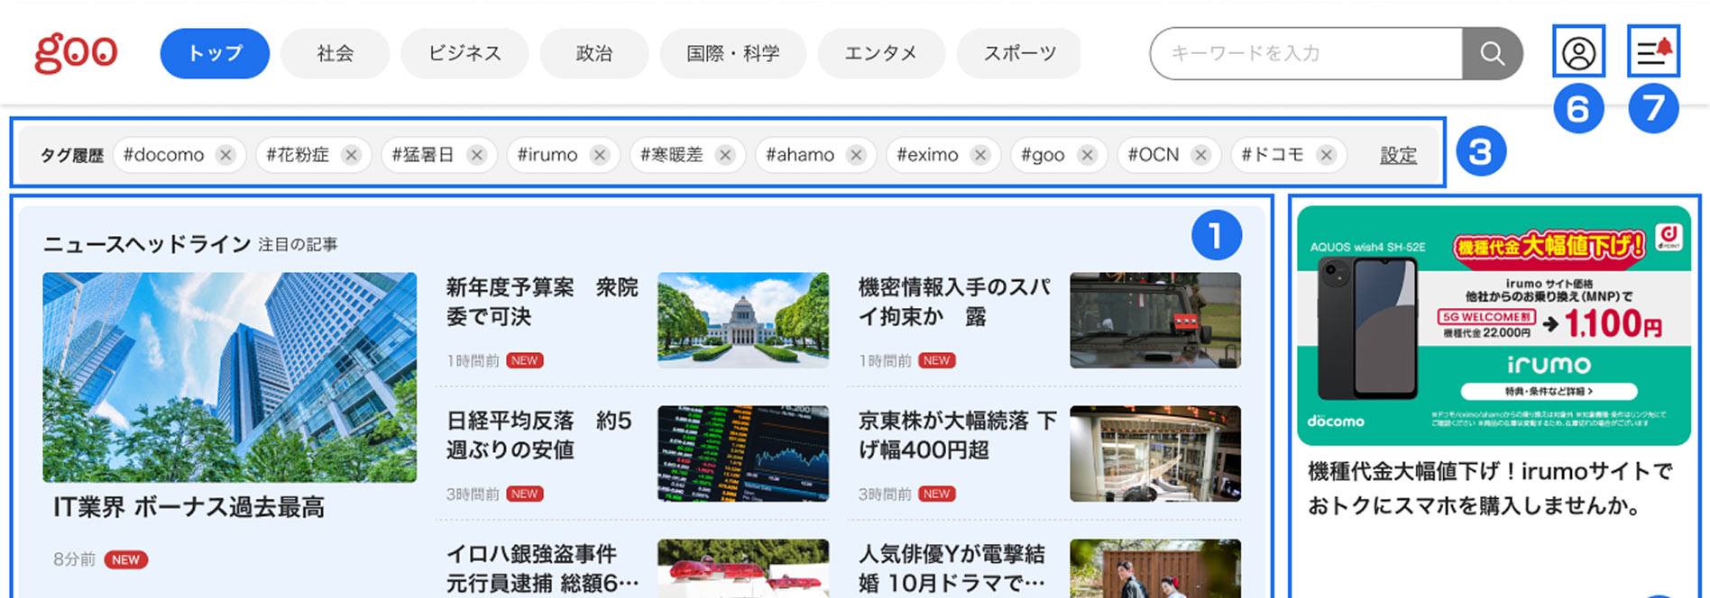This screenshot has width=1710, height=598.
Task: Open the 新年度予算案 衆院委で可決 article
Action: (542, 302)
